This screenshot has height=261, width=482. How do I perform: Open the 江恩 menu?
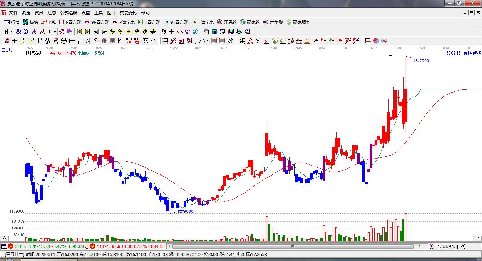click(52, 13)
